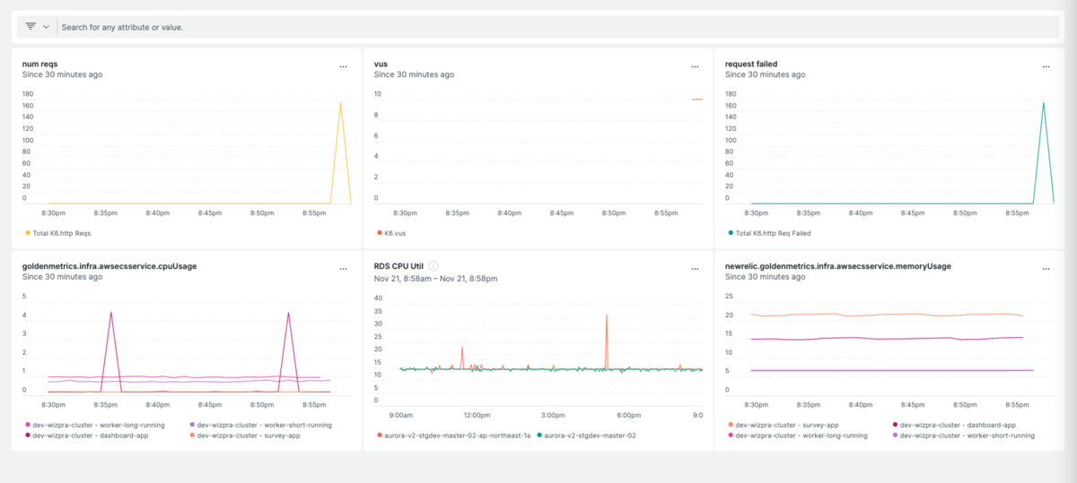The width and height of the screenshot is (1077, 483).
Task: Click the vus chart title
Action: (x=381, y=64)
